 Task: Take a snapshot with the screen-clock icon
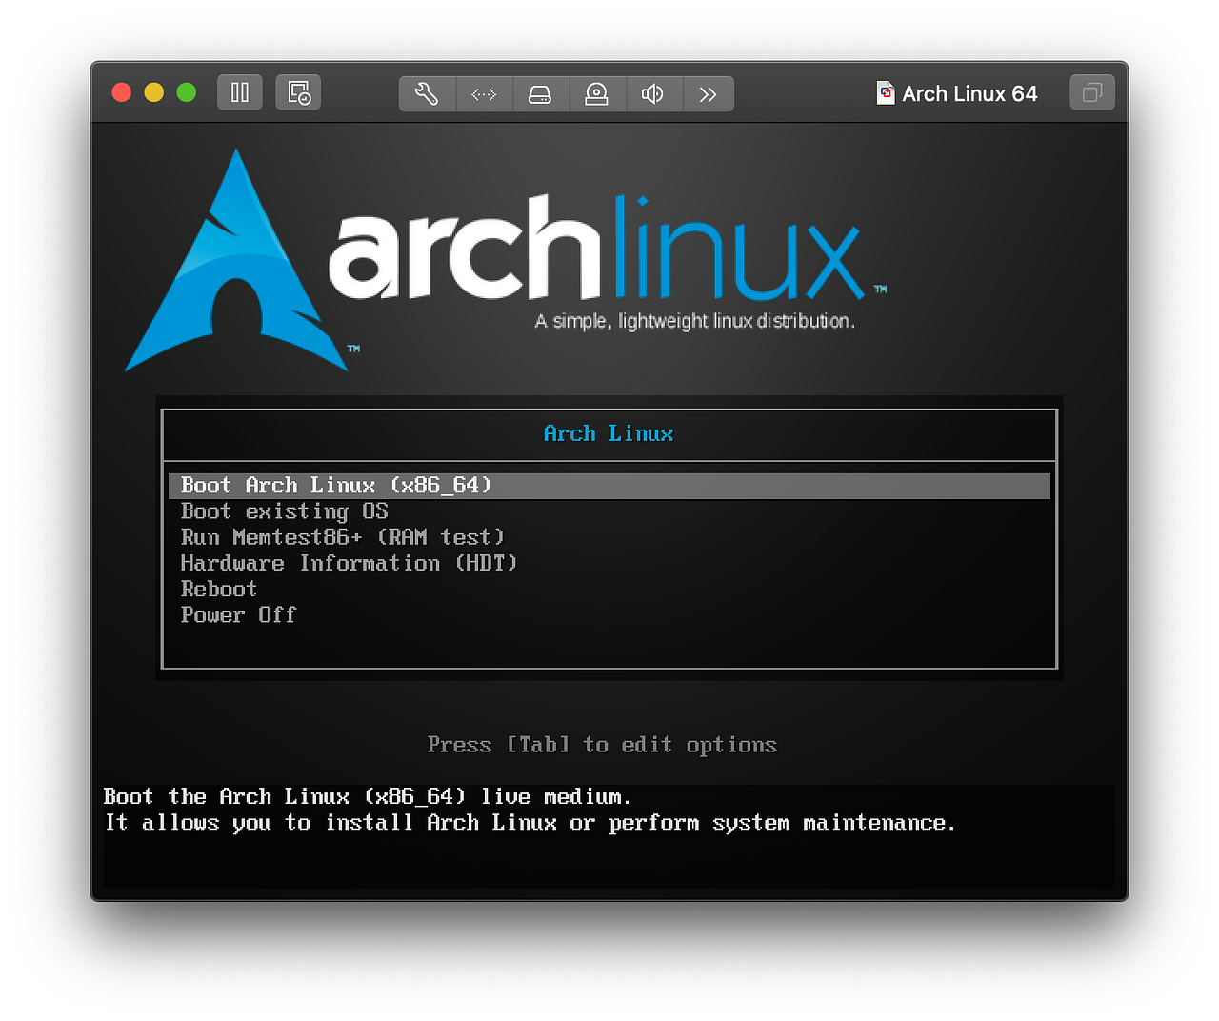[x=298, y=92]
